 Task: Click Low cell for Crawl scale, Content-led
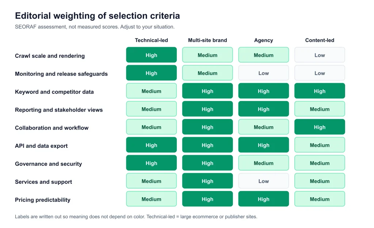pos(319,55)
